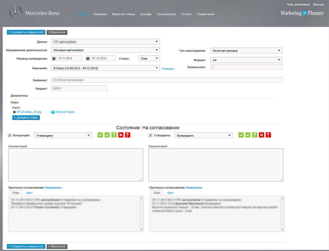Viewport: 329px width, 251px height.
Task: Toggle the Концепция checkbox
Action: pos(10,135)
